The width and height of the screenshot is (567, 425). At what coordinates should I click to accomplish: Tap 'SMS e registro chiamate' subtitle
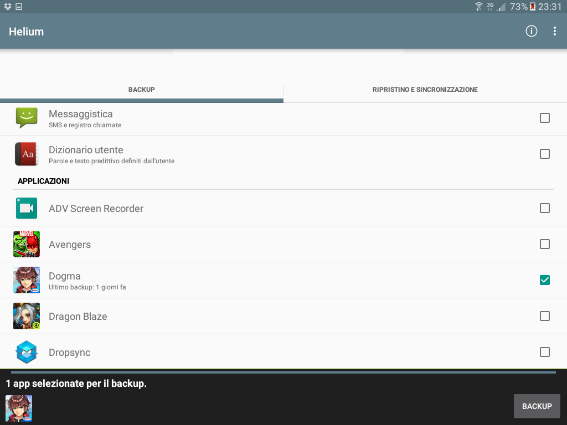[85, 125]
